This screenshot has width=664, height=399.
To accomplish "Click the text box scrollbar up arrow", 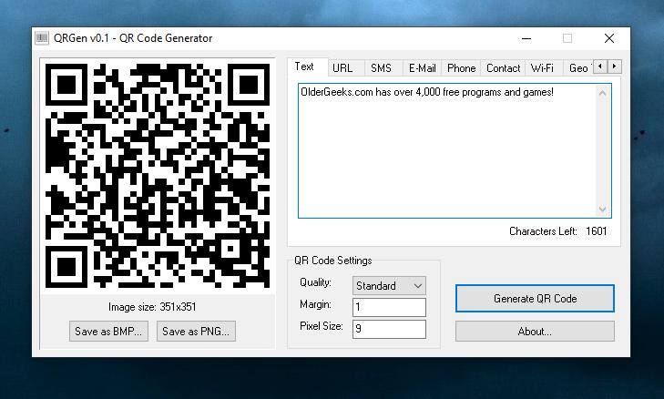I will [603, 93].
